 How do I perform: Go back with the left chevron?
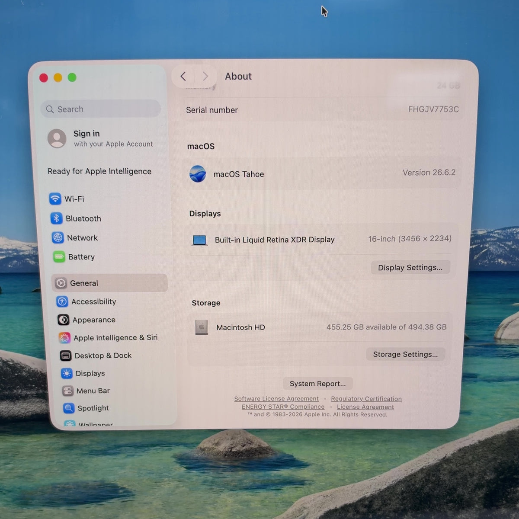point(183,77)
